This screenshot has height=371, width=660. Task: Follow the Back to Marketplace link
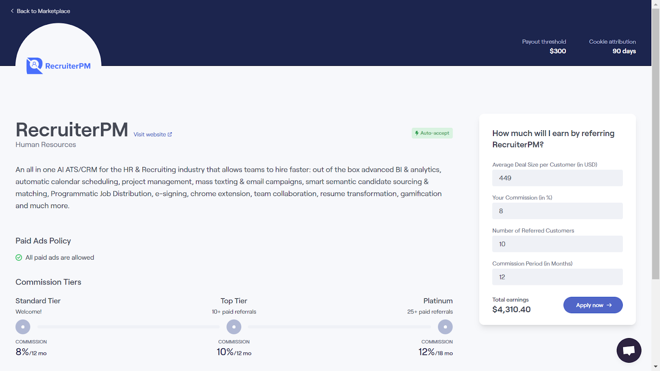point(43,11)
